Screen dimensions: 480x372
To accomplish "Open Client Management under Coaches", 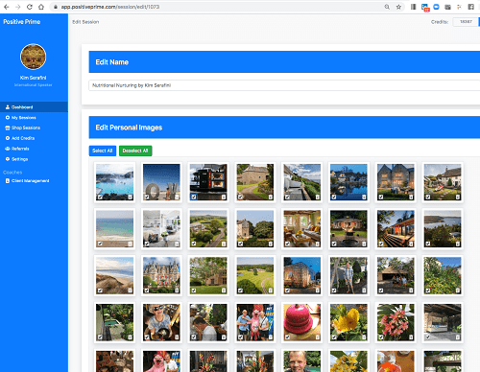I will pyautogui.click(x=28, y=181).
